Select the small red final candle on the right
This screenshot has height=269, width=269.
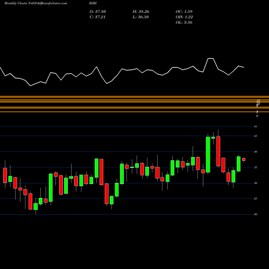(x=244, y=160)
